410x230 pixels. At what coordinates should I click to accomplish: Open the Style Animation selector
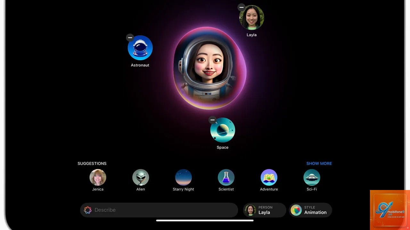pos(310,210)
